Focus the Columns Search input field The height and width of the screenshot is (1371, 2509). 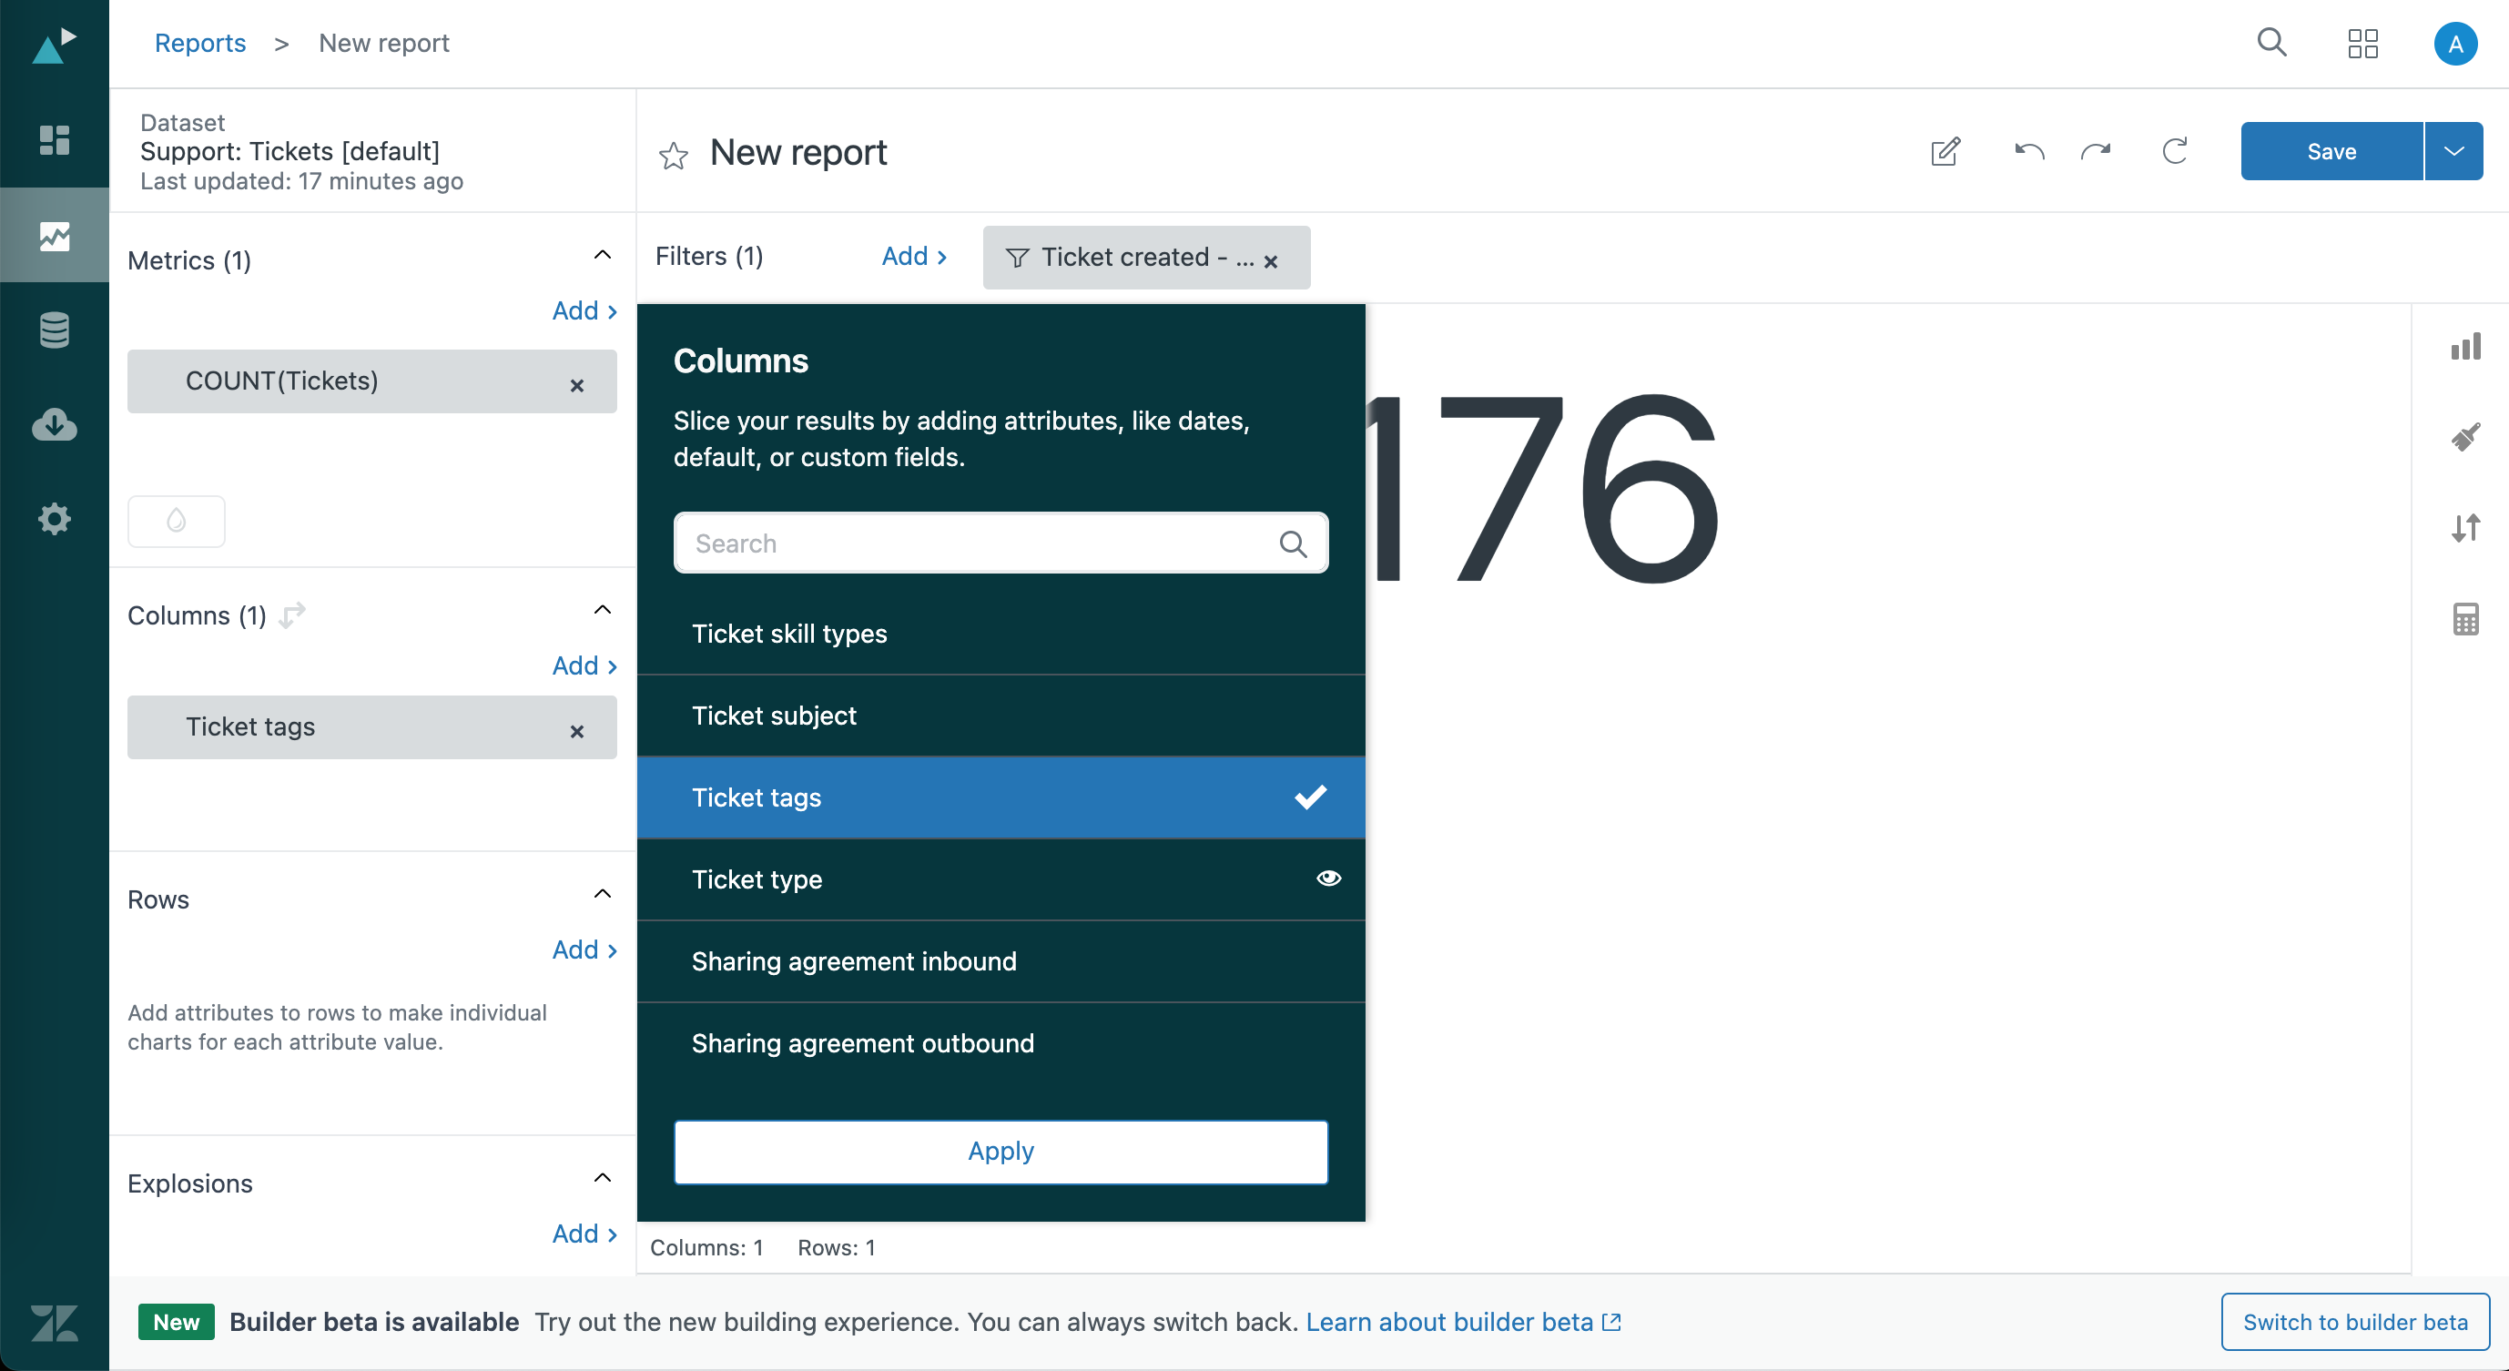click(1001, 543)
